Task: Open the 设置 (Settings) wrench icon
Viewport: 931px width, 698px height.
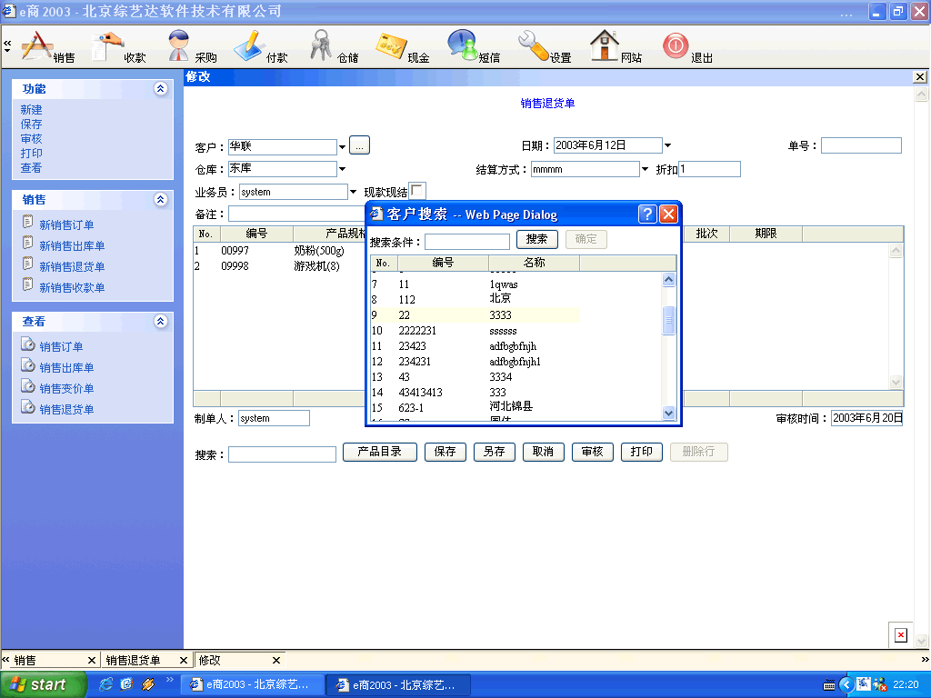Action: 534,45
